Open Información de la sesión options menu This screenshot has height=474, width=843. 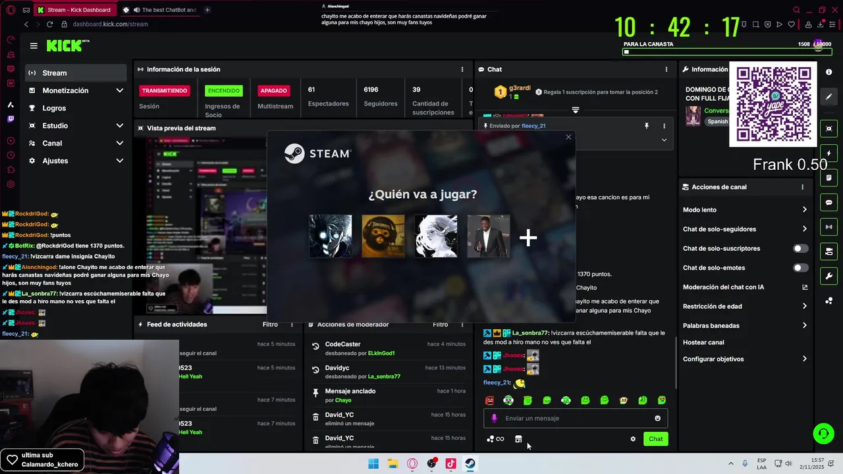pos(462,69)
